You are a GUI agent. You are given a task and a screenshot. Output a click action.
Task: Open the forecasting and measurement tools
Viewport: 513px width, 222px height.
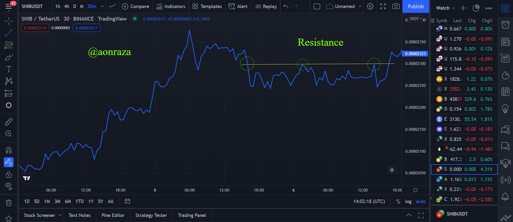click(x=9, y=93)
